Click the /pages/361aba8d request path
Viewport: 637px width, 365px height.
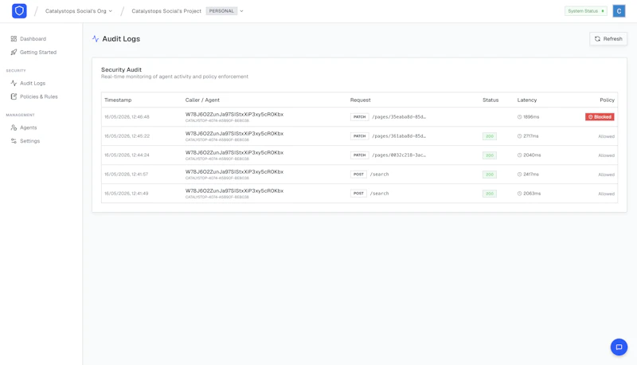tap(399, 135)
